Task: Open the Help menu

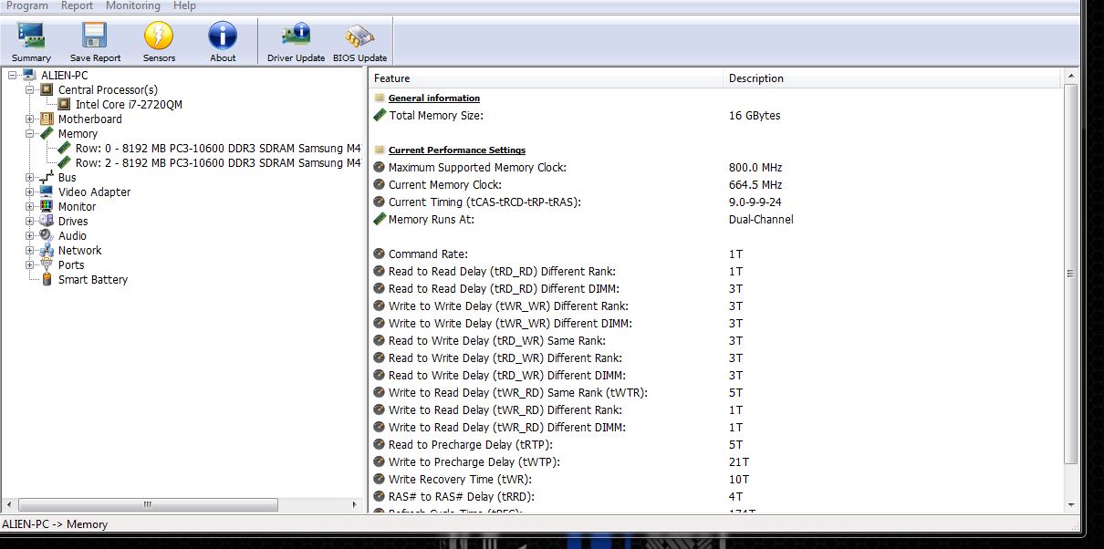Action: pos(184,5)
